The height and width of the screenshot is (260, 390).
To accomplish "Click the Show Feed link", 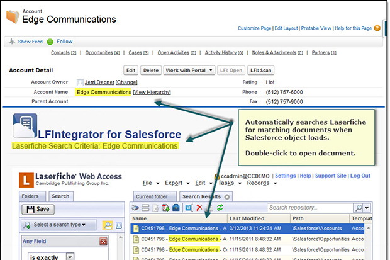I will point(30,42).
